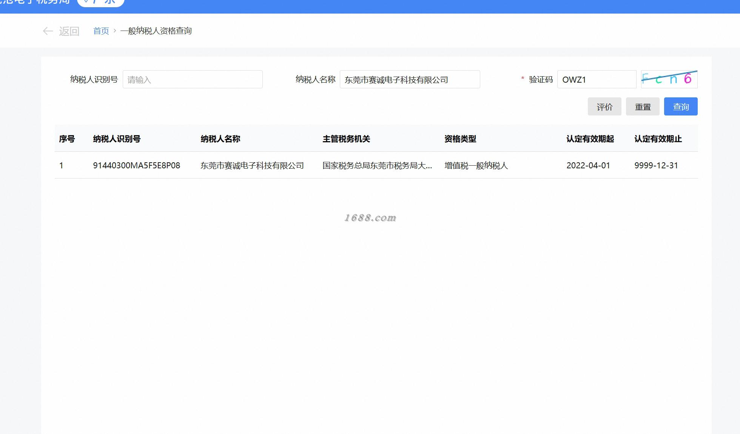
Task: Click the 9999-12-31 end date cell
Action: click(656, 166)
